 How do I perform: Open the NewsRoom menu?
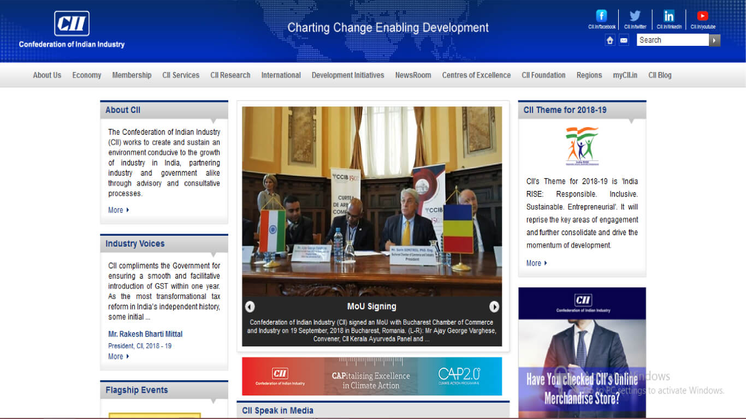coord(413,75)
